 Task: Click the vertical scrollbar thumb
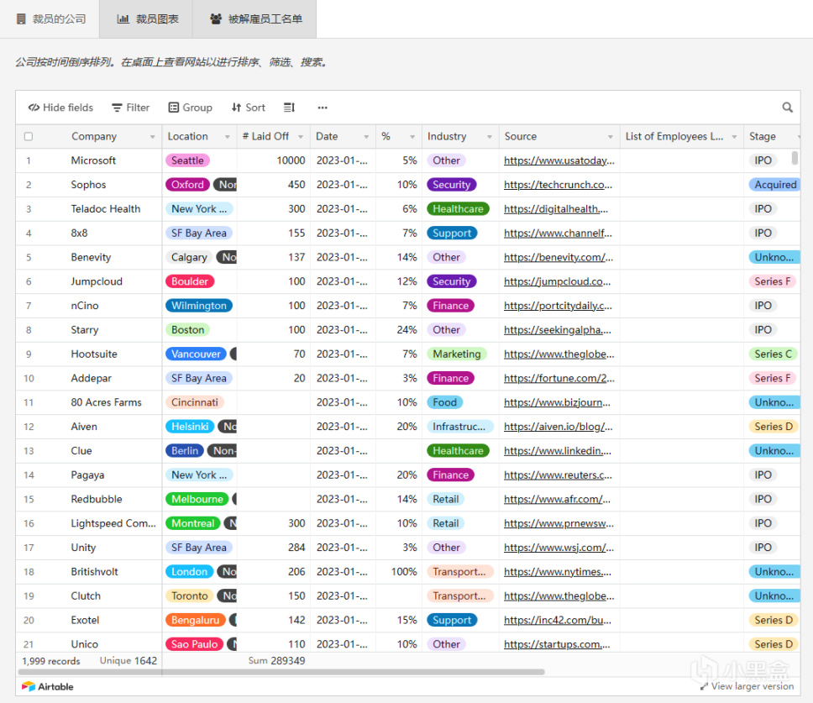tap(795, 158)
